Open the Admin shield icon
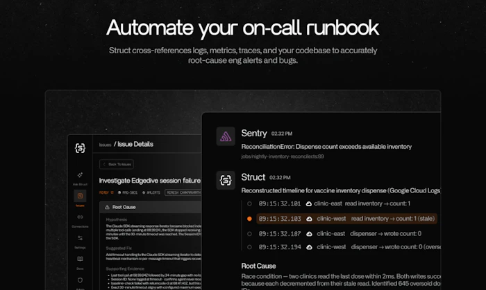The height and width of the screenshot is (290, 486). pos(80,280)
